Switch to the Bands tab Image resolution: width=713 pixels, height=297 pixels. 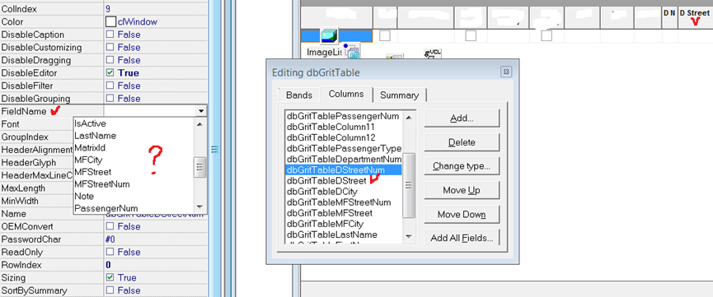click(298, 95)
